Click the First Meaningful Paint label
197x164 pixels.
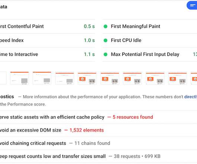point(135,26)
